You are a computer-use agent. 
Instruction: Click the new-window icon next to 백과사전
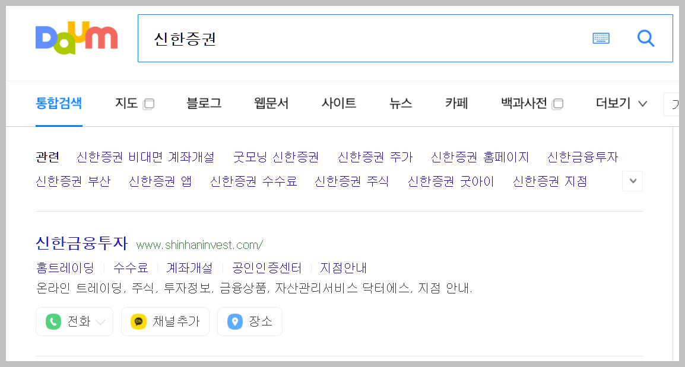coord(557,104)
